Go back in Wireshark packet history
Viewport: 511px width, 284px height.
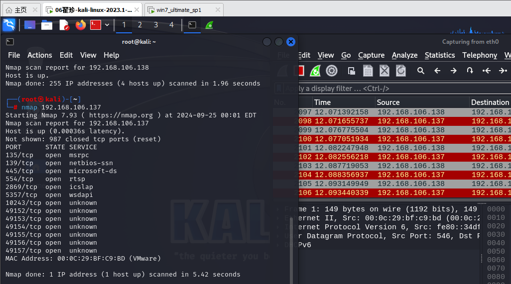coord(437,71)
